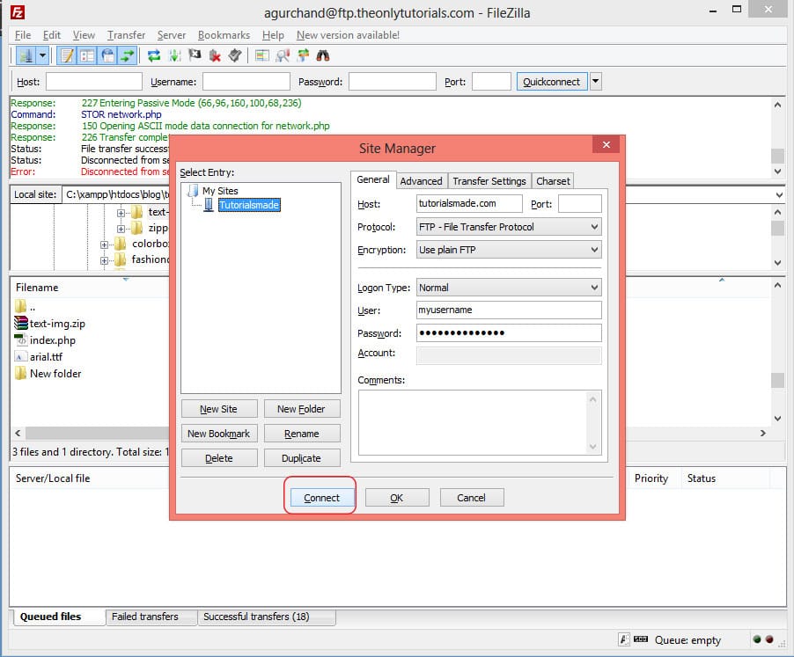
Task: Click the server icon beside Tutorialsmade
Action: click(x=209, y=205)
